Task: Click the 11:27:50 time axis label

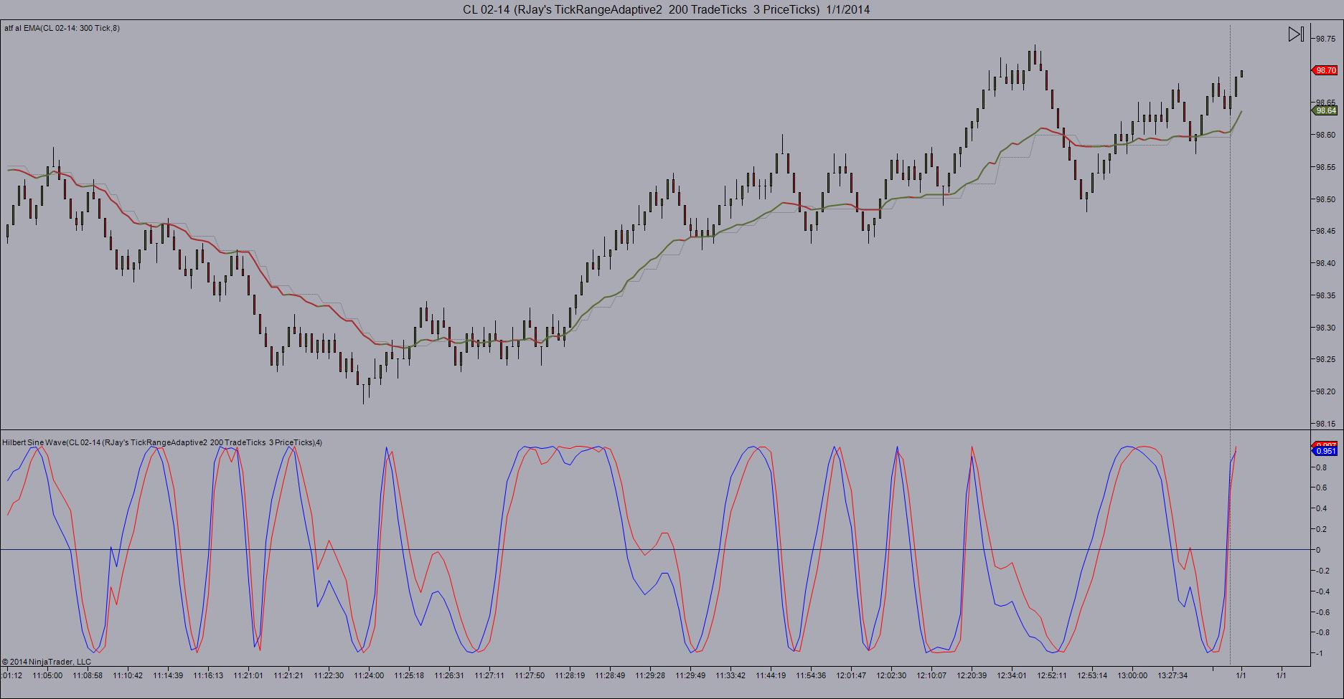Action: (530, 675)
